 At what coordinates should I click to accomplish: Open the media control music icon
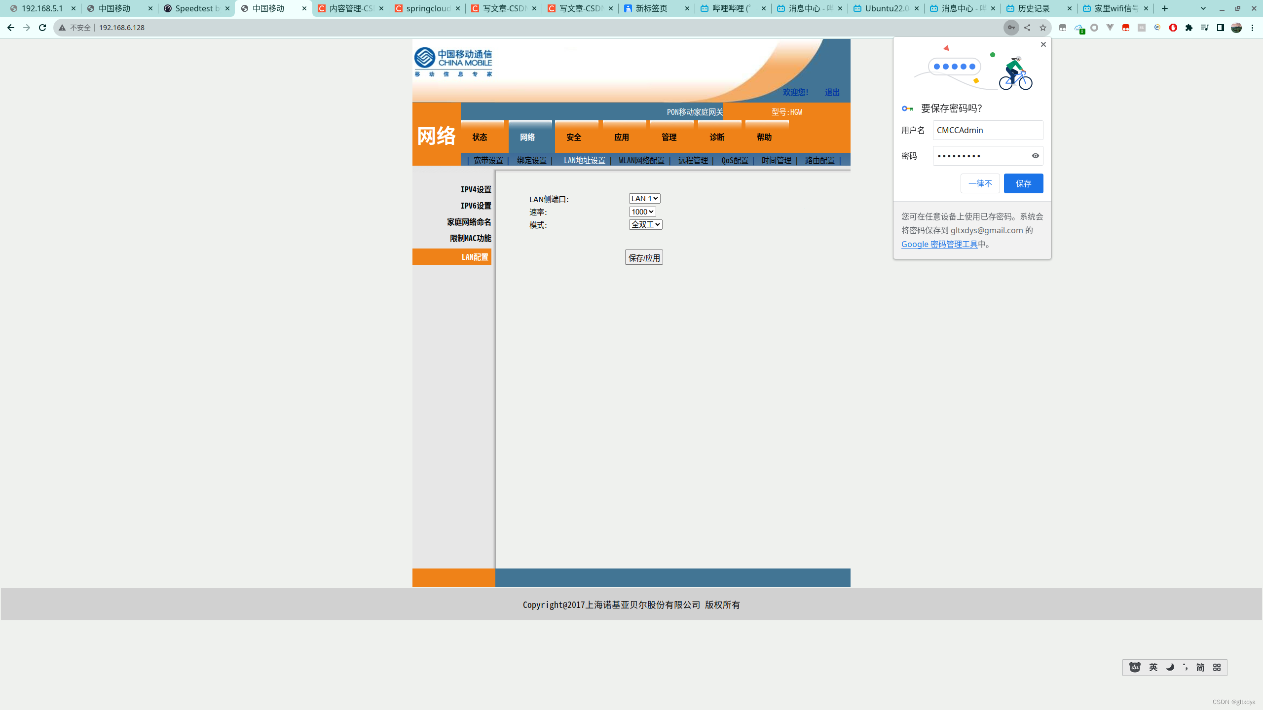point(1205,28)
